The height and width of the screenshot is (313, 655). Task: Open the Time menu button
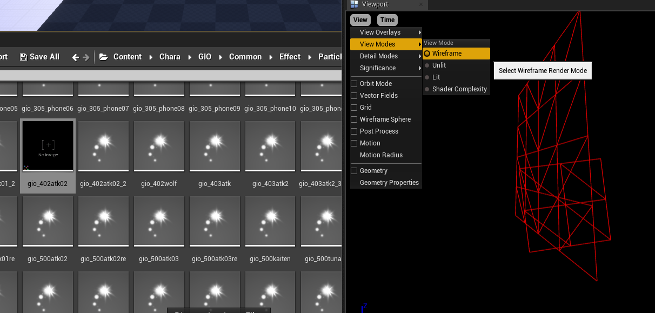(387, 20)
